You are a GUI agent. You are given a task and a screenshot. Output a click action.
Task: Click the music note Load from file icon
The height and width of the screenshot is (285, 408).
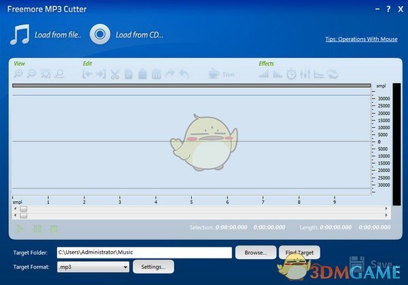point(20,35)
